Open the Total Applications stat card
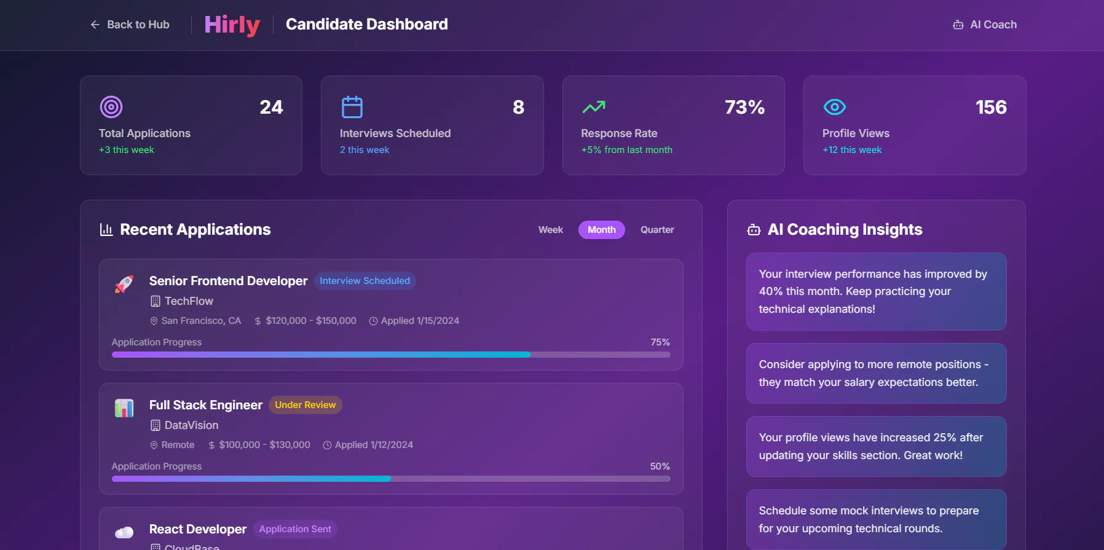This screenshot has height=550, width=1104. tap(191, 125)
